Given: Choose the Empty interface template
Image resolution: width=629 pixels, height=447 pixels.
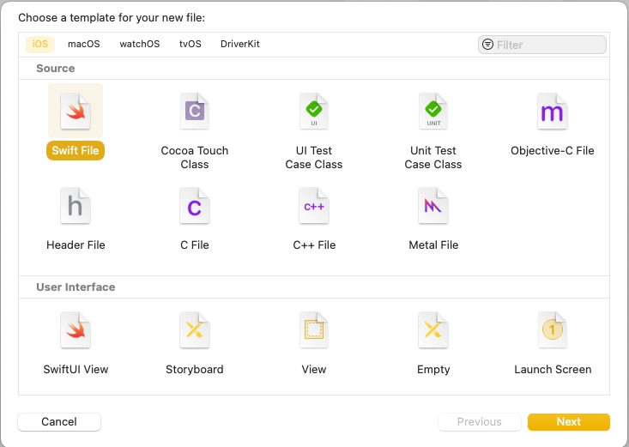Looking at the screenshot, I should [x=433, y=331].
